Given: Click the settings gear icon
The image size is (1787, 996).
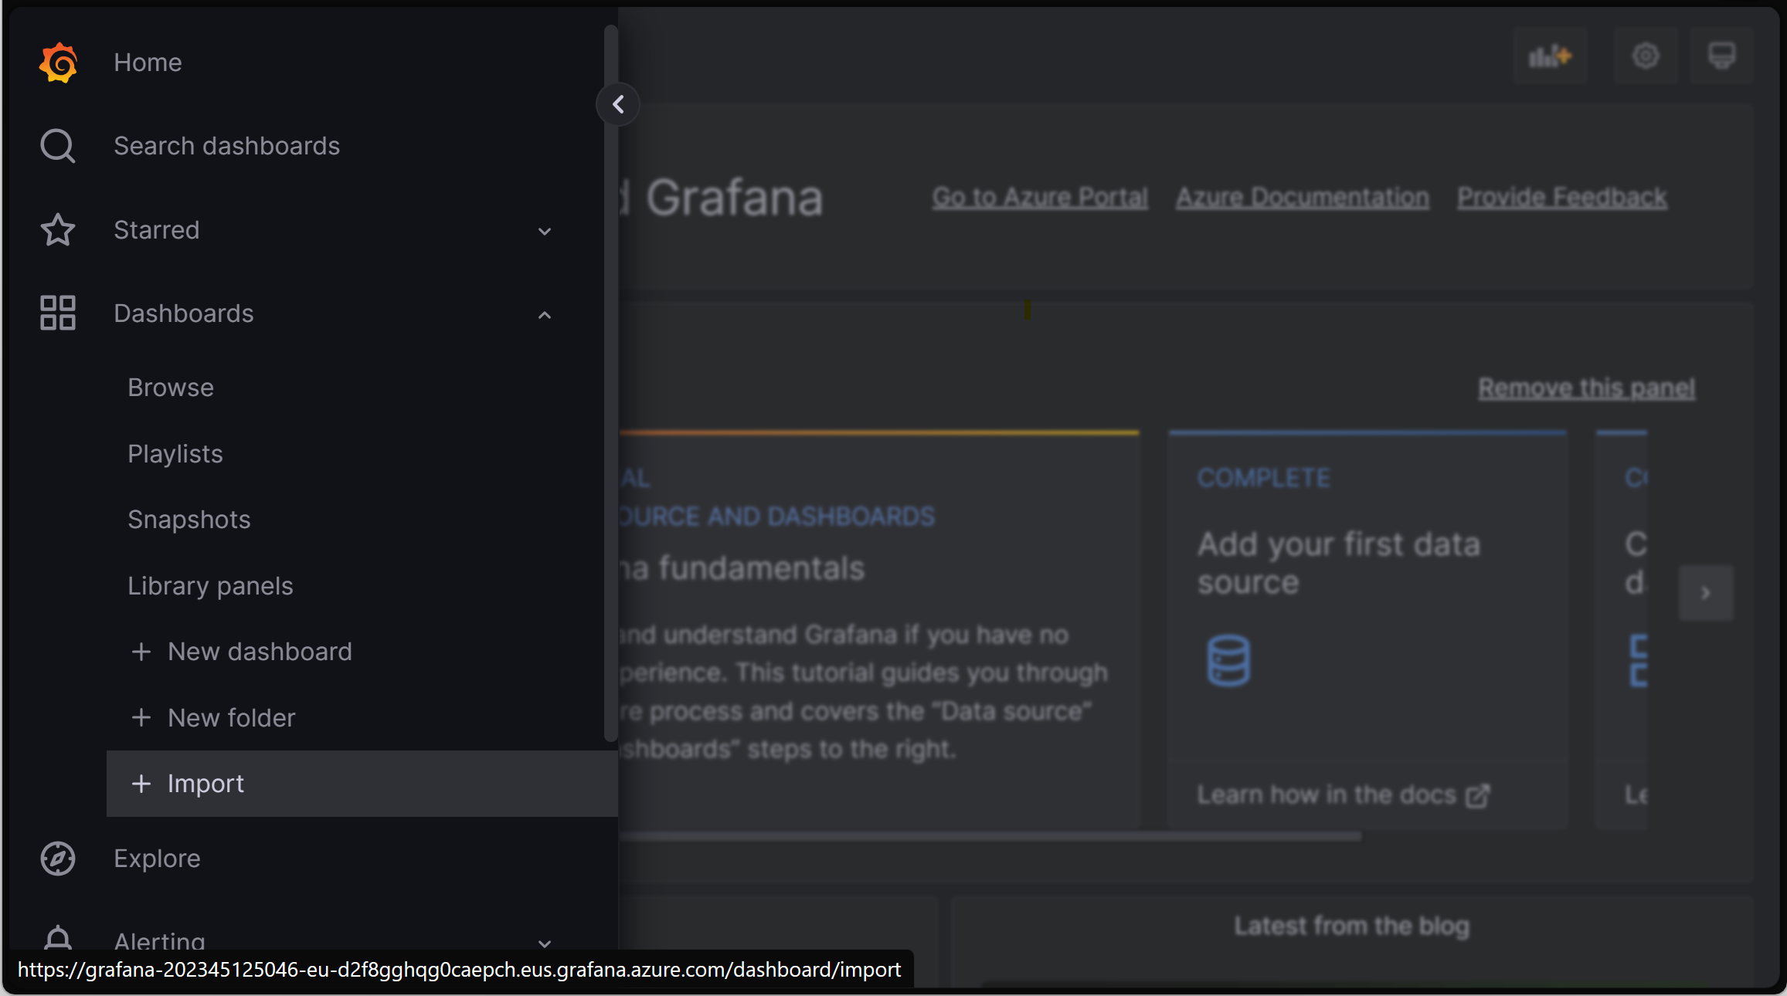Looking at the screenshot, I should [x=1645, y=56].
